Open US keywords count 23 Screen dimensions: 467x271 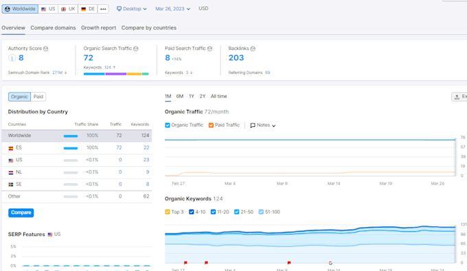click(146, 160)
